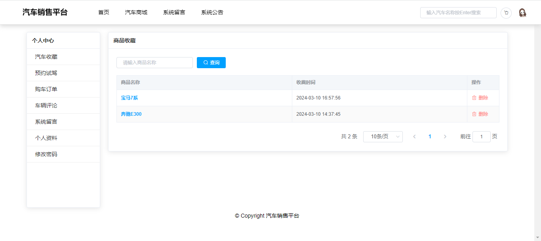Open 首页 in navigation bar
The width and height of the screenshot is (541, 241).
coord(104,12)
